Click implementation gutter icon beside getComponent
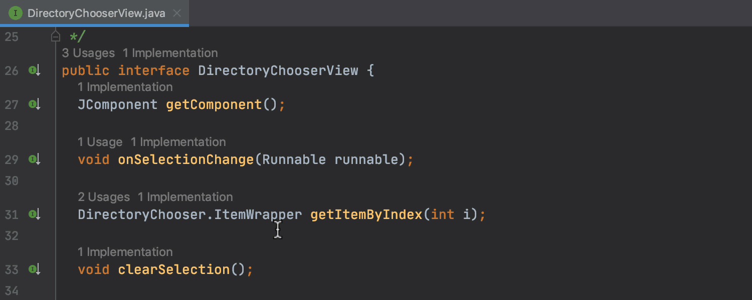752x300 pixels. [34, 104]
